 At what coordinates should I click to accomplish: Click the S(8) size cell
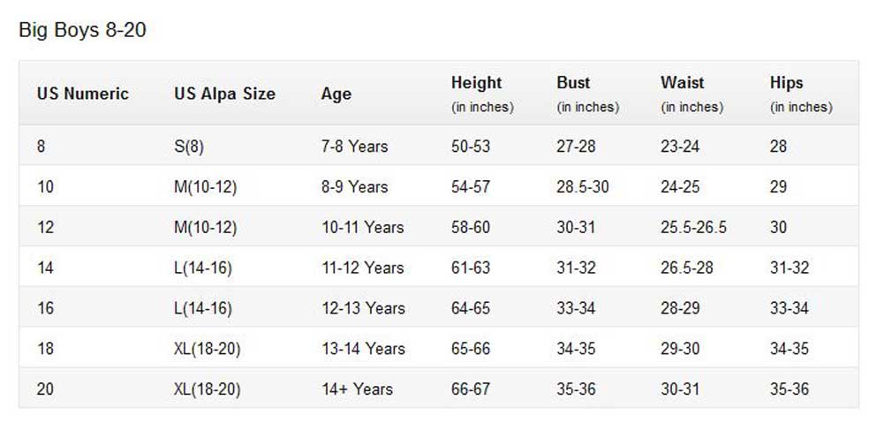click(189, 146)
